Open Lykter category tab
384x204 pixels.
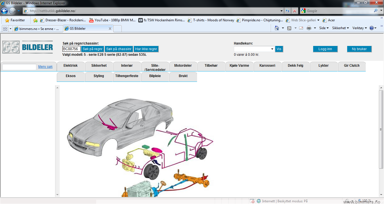click(324, 66)
